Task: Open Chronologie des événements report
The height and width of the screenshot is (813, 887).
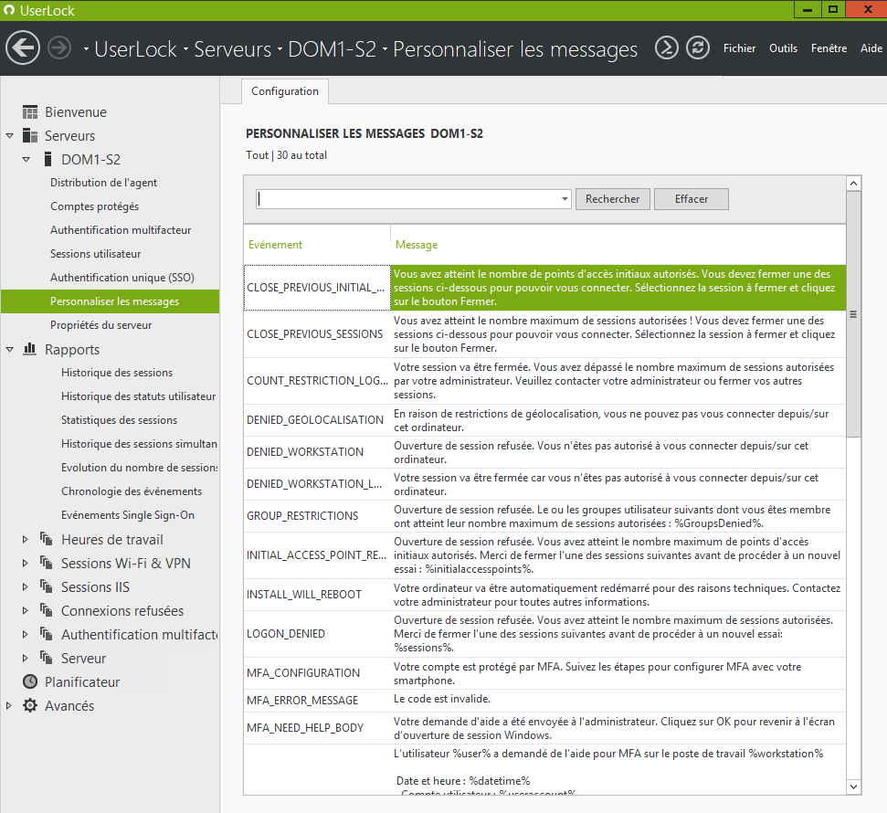Action: pos(132,491)
